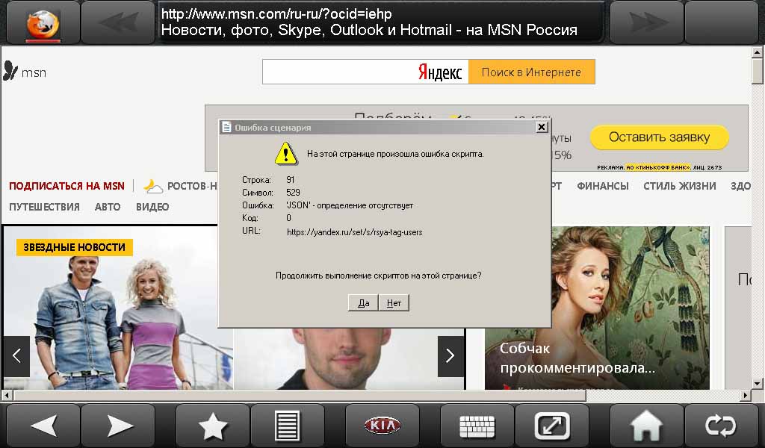Open the ПУТЕШЕСТВИЯ menu section
Viewport: 765px width, 448px height.
(44, 207)
